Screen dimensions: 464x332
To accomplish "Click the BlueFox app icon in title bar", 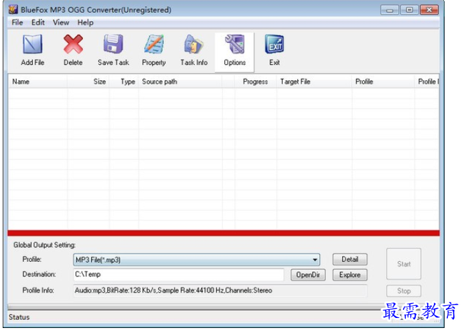I will (13, 9).
